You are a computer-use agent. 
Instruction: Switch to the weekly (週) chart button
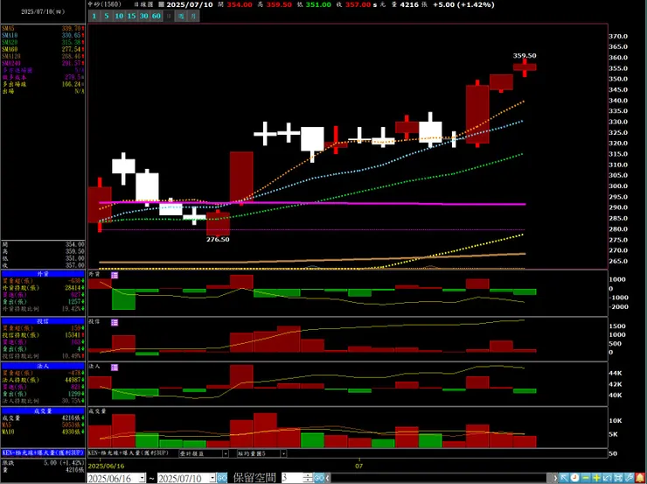[x=181, y=16]
